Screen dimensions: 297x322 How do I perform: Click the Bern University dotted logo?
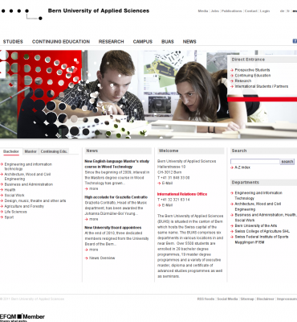tap(22, 14)
